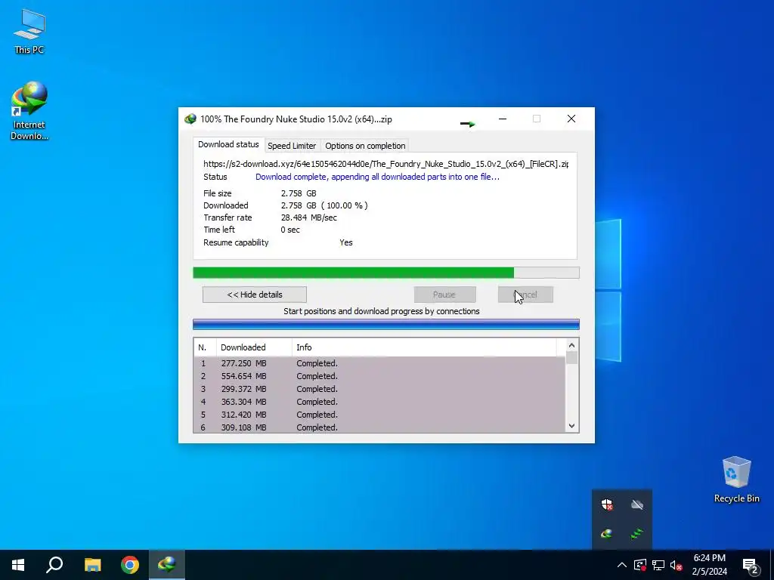Select connection row 312.420 MB
Image resolution: width=774 pixels, height=580 pixels.
point(379,415)
